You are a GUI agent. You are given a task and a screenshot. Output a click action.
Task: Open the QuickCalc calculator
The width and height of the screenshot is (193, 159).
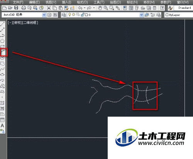(x=154, y=8)
